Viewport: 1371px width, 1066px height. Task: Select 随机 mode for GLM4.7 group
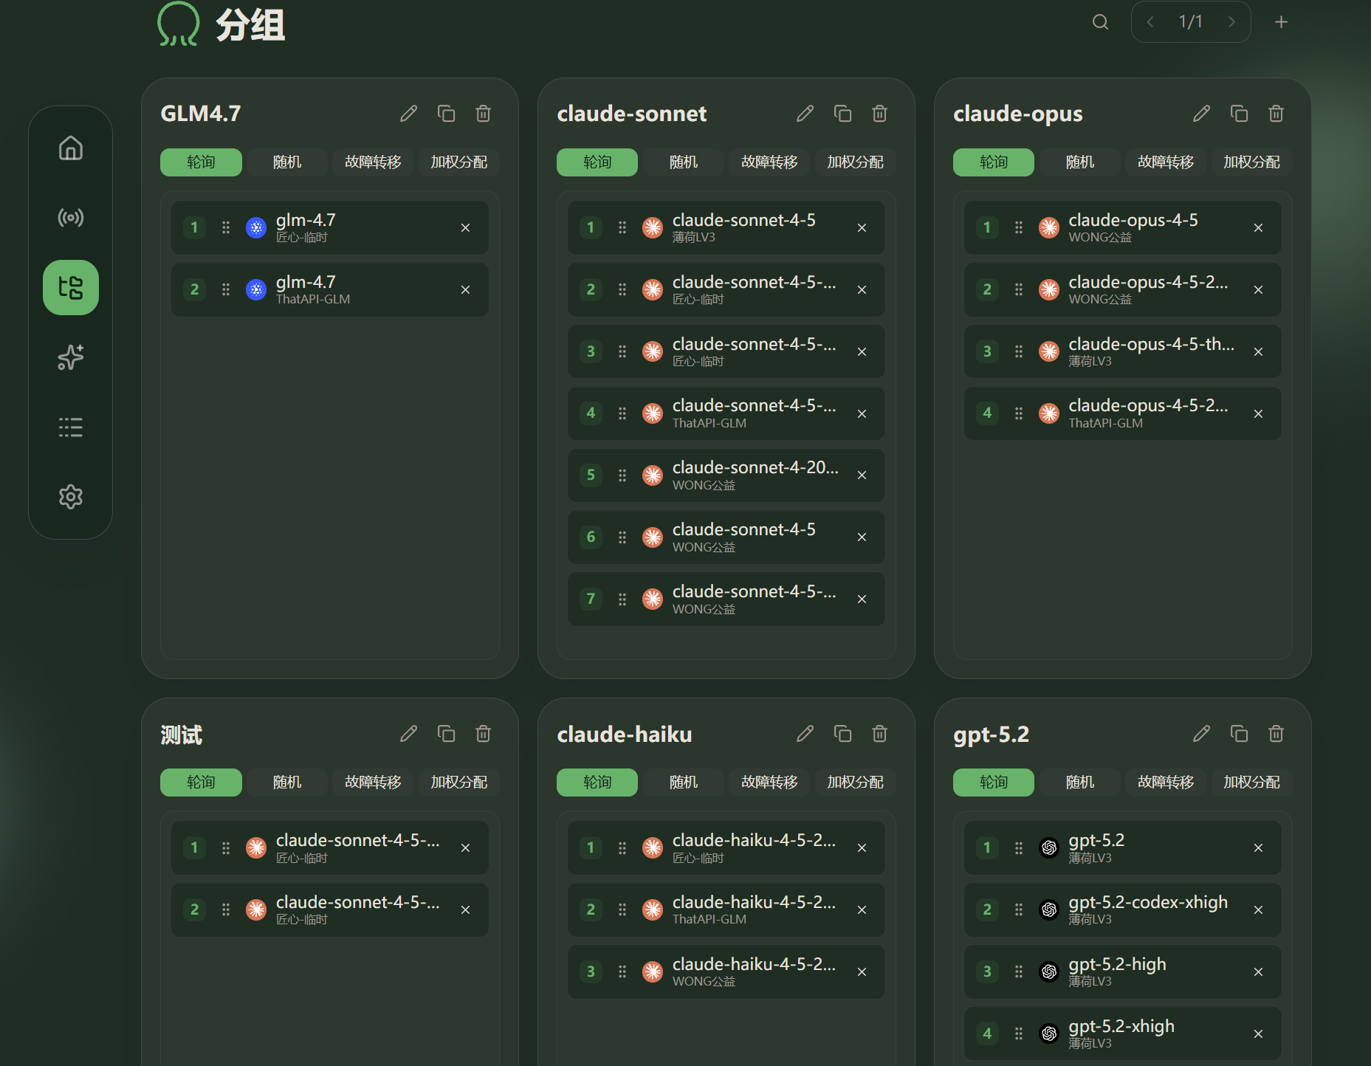tap(287, 162)
